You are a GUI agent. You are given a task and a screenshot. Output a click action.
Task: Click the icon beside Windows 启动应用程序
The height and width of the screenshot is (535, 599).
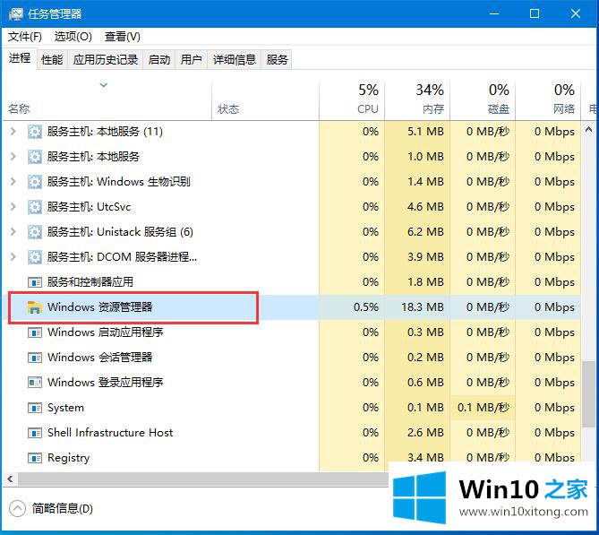[x=34, y=332]
